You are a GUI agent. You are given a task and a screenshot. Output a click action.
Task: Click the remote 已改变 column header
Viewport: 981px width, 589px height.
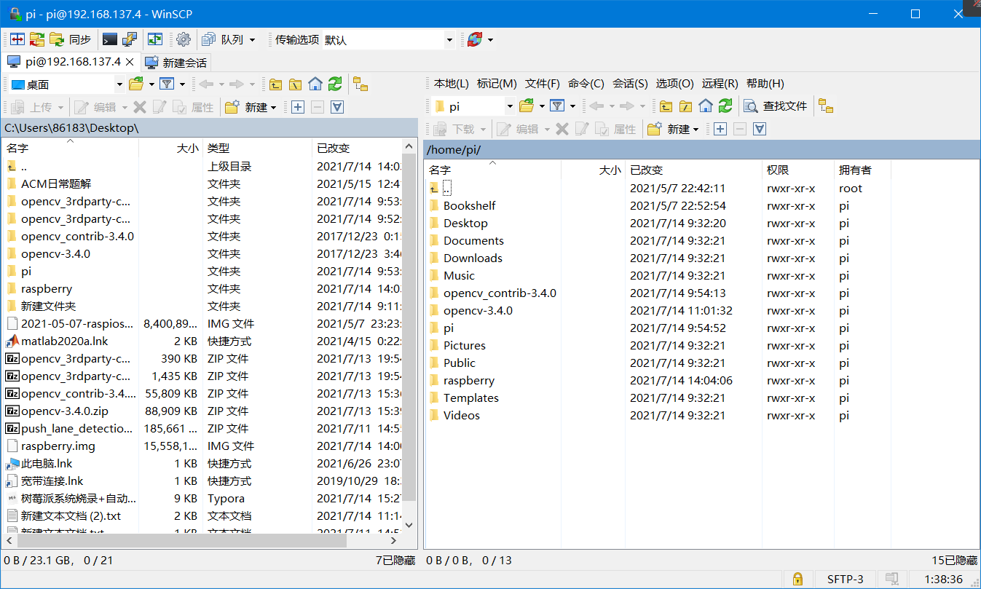point(693,170)
